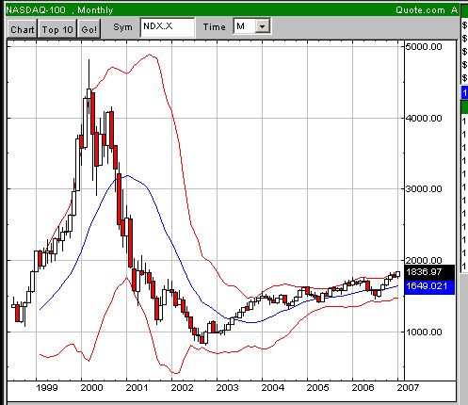Click the Go! button
Viewport: 468px width, 405px height.
(89, 29)
